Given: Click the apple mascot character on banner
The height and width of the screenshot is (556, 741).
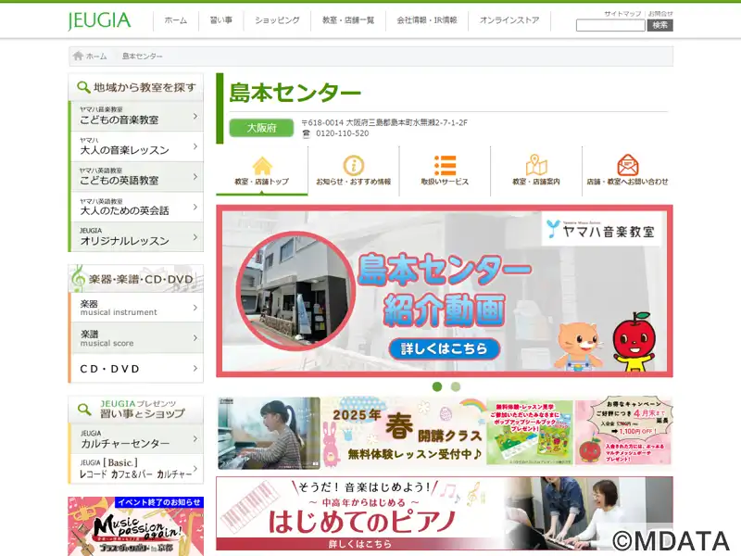Looking at the screenshot, I should click(x=634, y=341).
